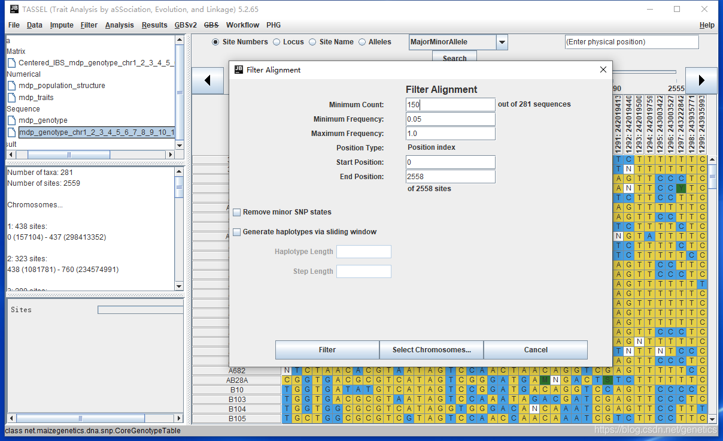This screenshot has height=441, width=723.
Task: Open the Results menu
Action: (154, 25)
